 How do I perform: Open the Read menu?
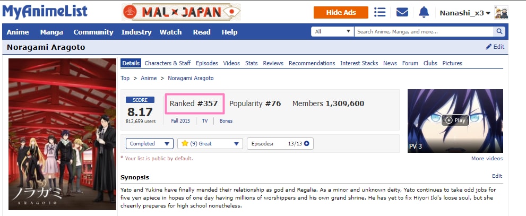tap(202, 32)
